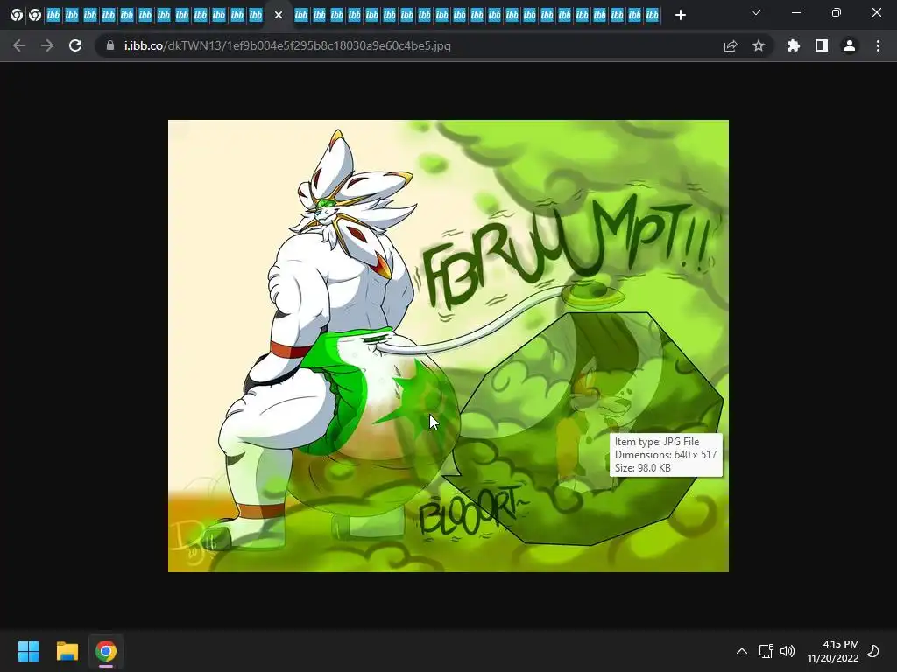The image size is (897, 672).
Task: Bookmark this tab with star
Action: coord(759,45)
